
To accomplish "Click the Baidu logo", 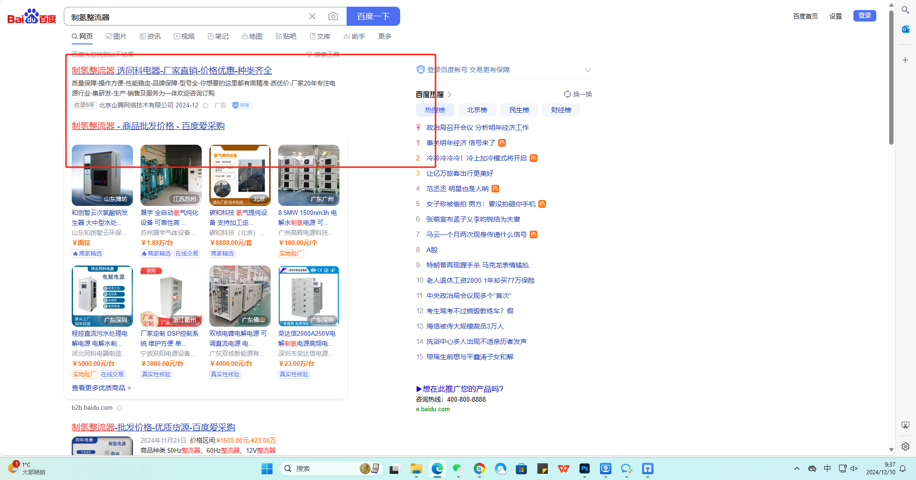I will [x=32, y=16].
